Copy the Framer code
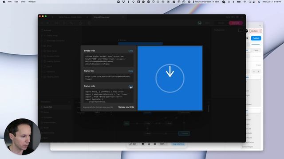The image size is (284, 159). click(x=130, y=86)
